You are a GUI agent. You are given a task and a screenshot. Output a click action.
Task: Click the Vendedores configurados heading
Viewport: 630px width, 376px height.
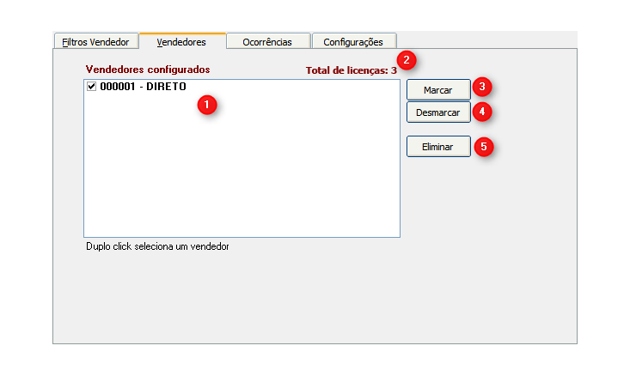[x=148, y=70]
